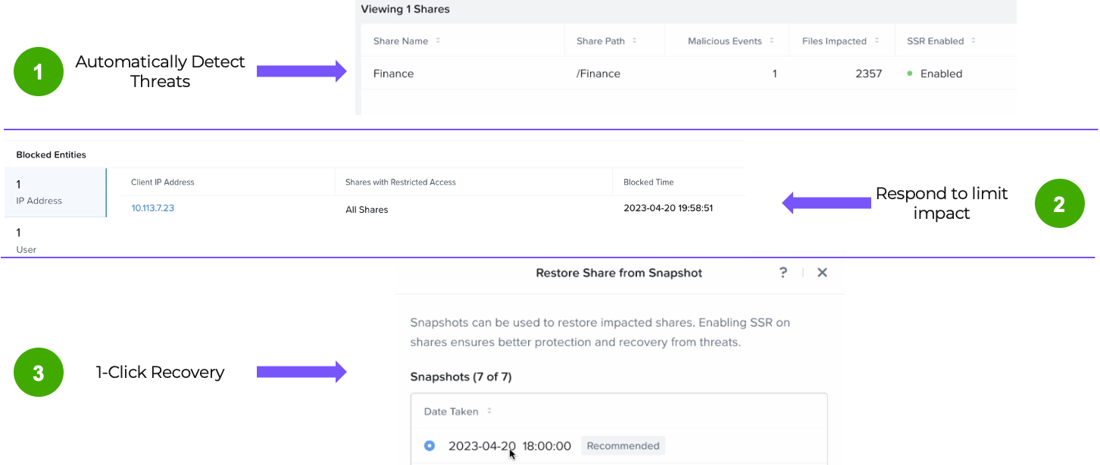Sort snapshots by Date Taken arrows

point(489,411)
